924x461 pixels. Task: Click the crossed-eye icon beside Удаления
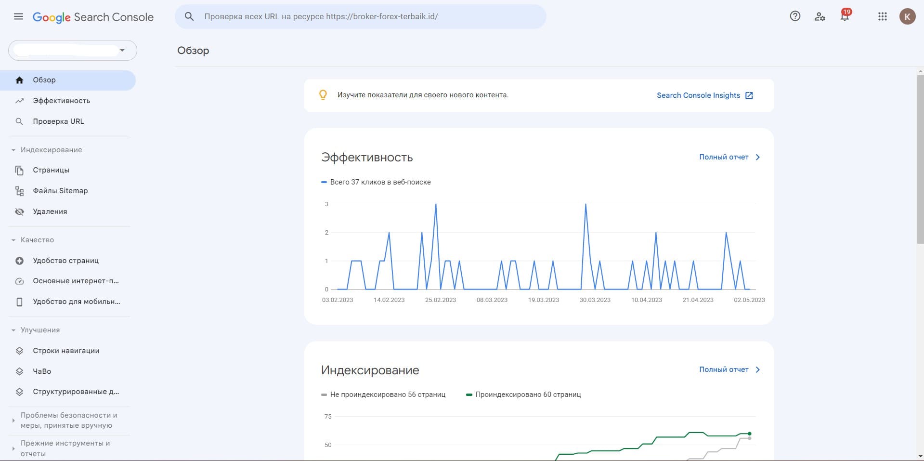(19, 211)
